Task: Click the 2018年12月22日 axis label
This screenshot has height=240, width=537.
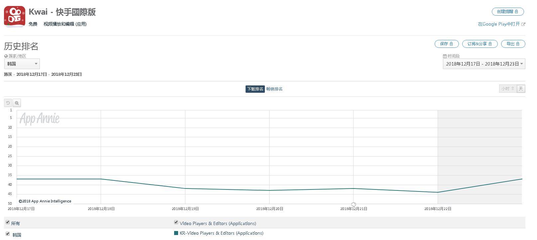Action: click(x=438, y=209)
